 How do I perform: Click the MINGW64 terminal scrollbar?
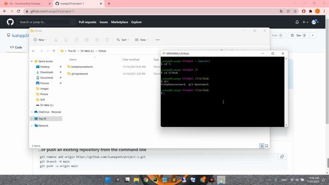tap(286, 91)
